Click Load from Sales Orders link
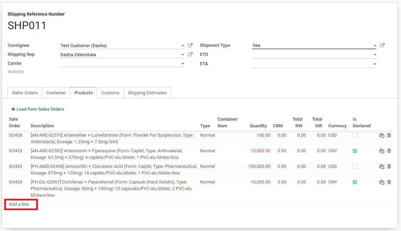The width and height of the screenshot is (401, 231). point(38,109)
